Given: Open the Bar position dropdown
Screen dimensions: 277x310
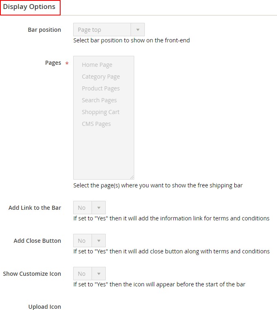Looking at the screenshot, I should coord(102,30).
